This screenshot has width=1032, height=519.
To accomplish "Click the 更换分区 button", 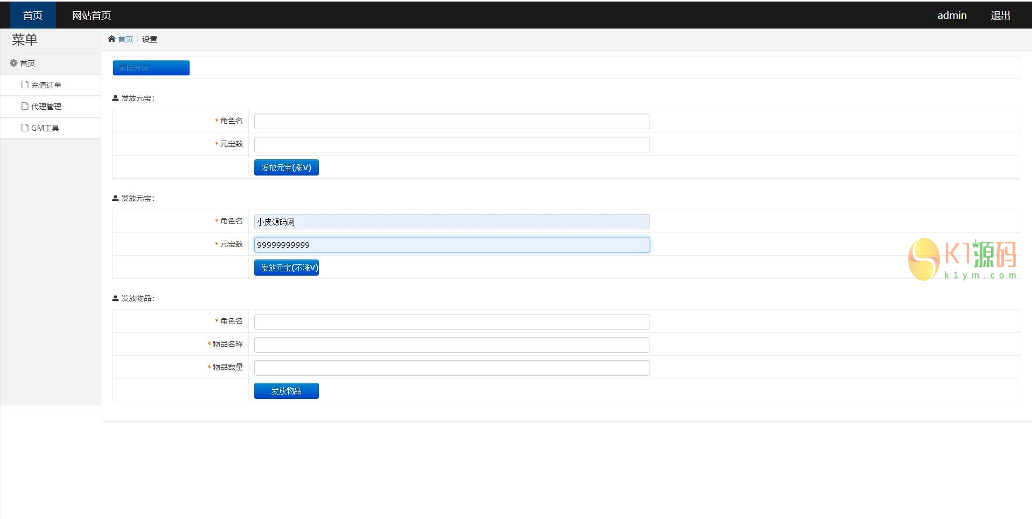I will (x=151, y=68).
